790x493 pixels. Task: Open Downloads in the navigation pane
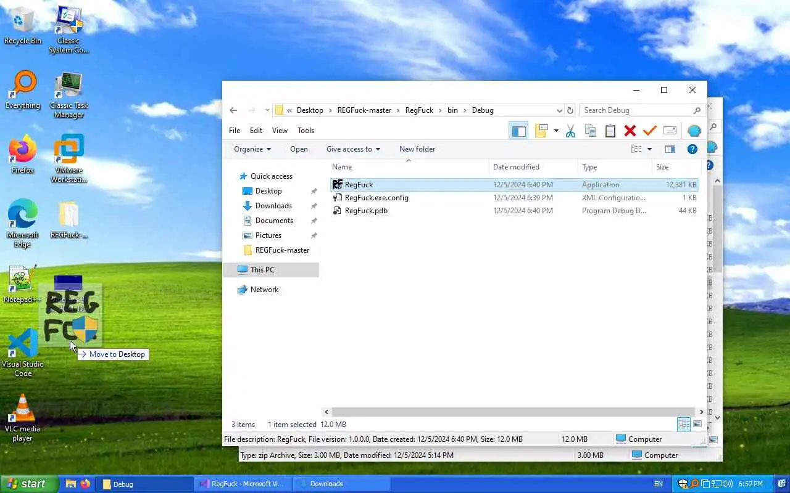(273, 206)
